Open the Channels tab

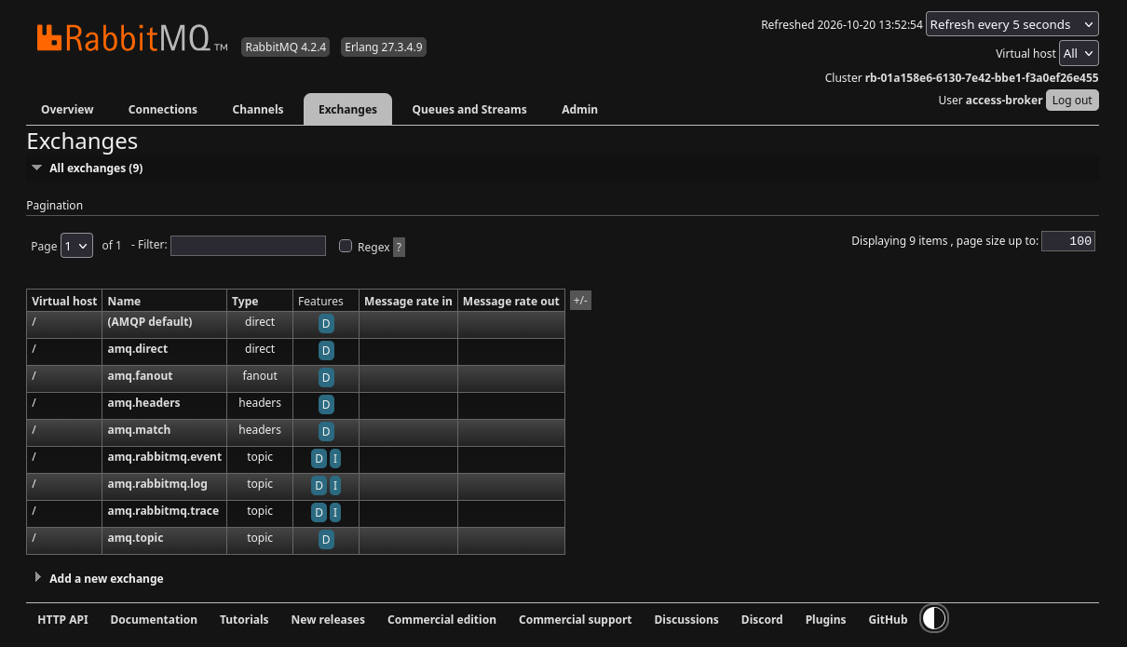point(258,109)
